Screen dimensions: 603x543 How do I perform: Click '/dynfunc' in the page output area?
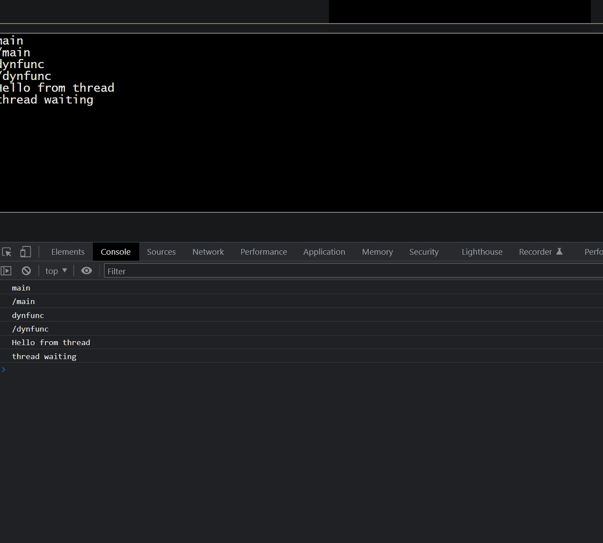(x=26, y=76)
